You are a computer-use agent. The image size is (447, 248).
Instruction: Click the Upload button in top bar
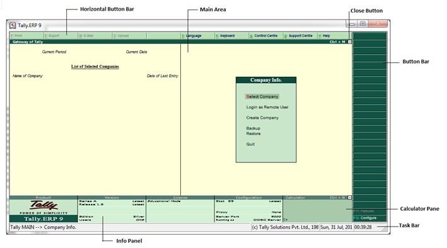pos(129,36)
